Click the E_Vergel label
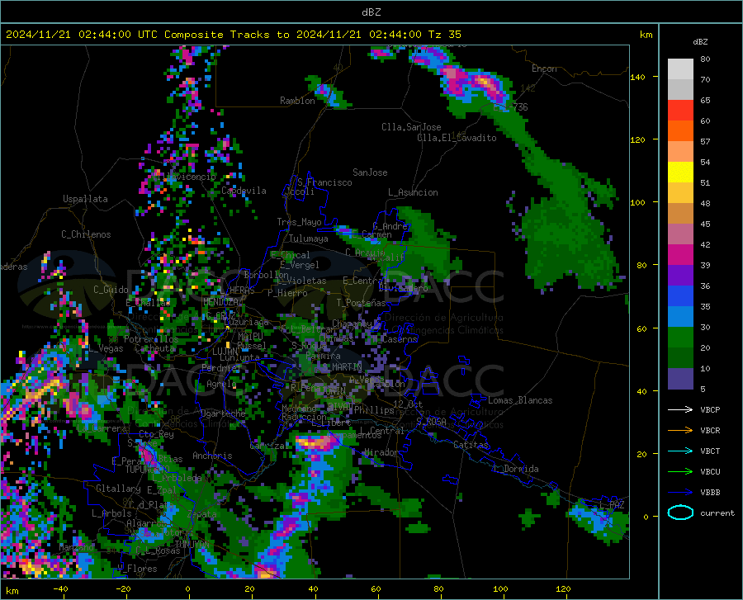 tap(300, 265)
